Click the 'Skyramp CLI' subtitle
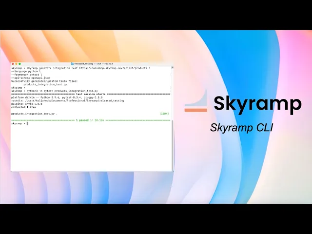The width and height of the screenshot is (312, 234). point(241,128)
